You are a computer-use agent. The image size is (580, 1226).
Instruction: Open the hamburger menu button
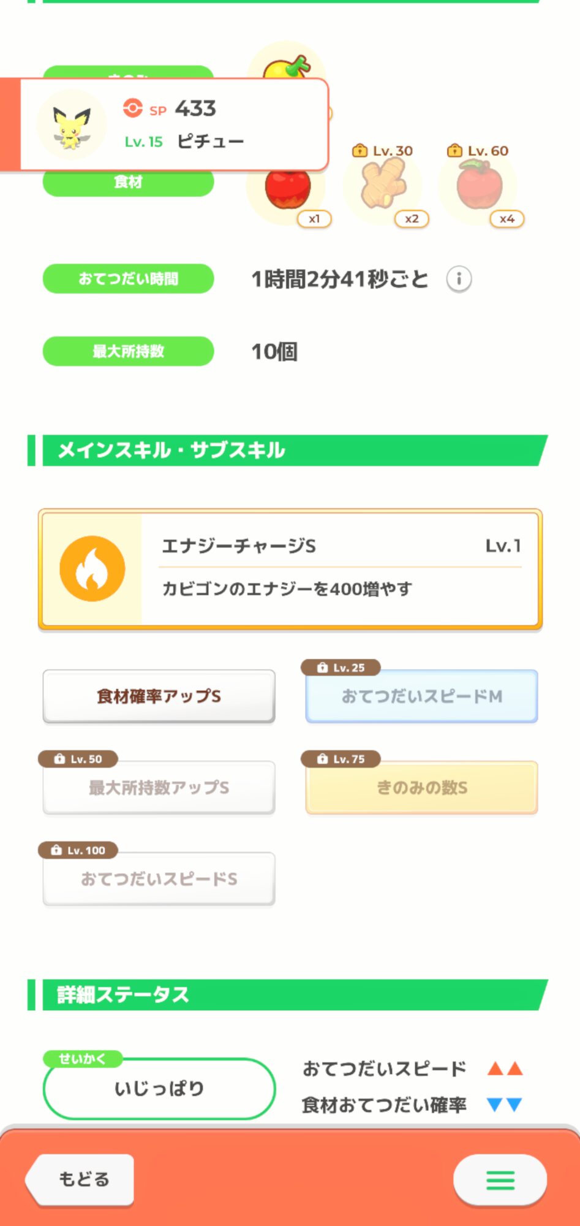[500, 1179]
